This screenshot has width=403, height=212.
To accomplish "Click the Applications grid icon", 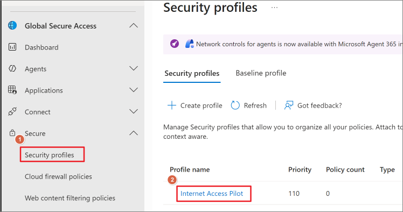I will point(12,90).
